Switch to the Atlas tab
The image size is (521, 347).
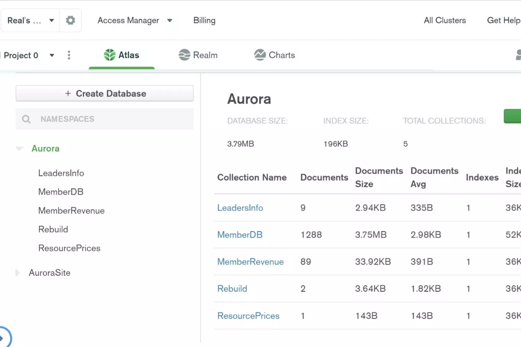(x=122, y=55)
